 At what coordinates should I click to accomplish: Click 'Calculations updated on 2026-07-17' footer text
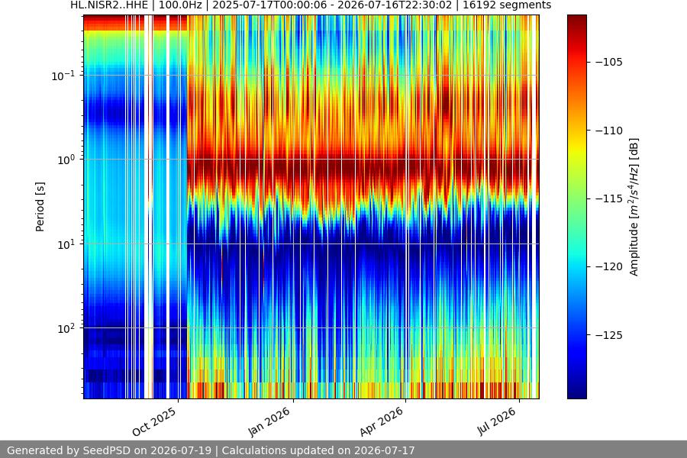(x=318, y=450)
